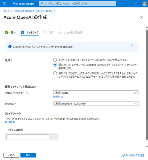
Task: Select the 無効になっています radio option
Action: click(x=55, y=73)
